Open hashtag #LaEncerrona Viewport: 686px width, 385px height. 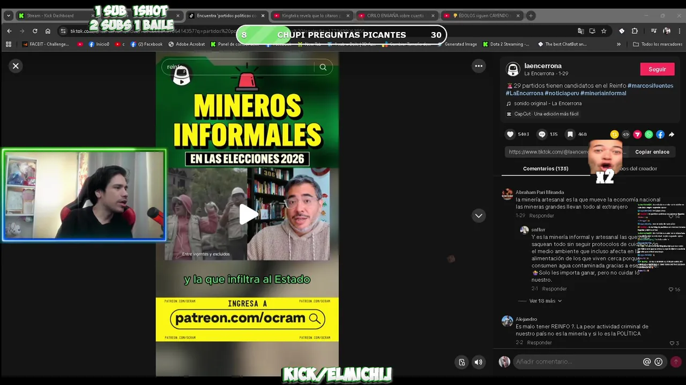(524, 93)
